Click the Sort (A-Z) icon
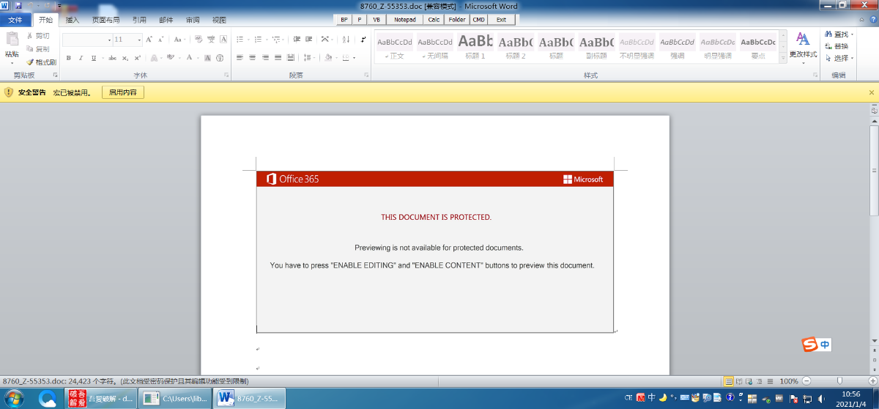Viewport: 879px width, 409px height. click(346, 40)
